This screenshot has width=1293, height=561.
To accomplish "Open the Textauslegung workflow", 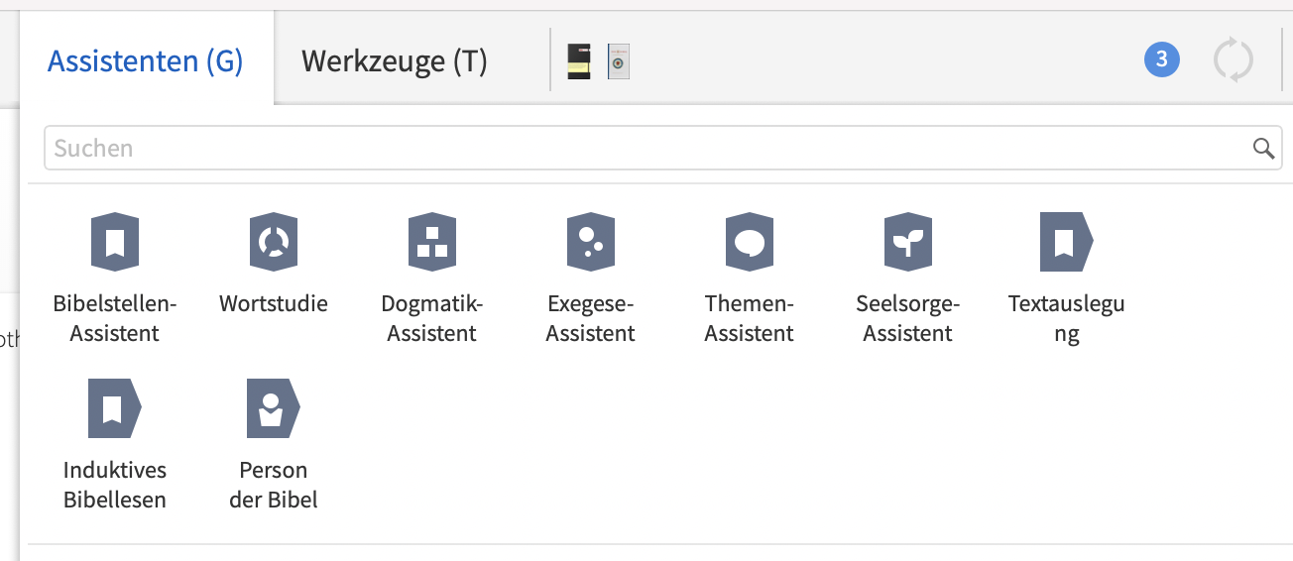I will [1066, 242].
